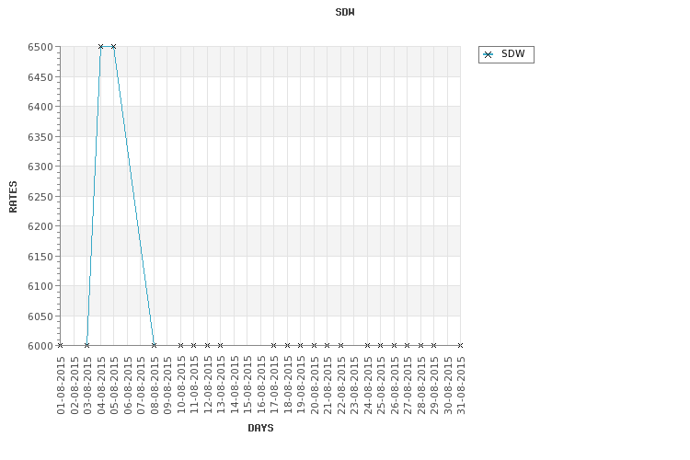The width and height of the screenshot is (690, 460).
Task: Click the data marker for 03-08-2015
Action: (86, 345)
